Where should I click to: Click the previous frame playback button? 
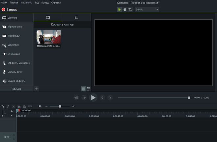pos(76,98)
